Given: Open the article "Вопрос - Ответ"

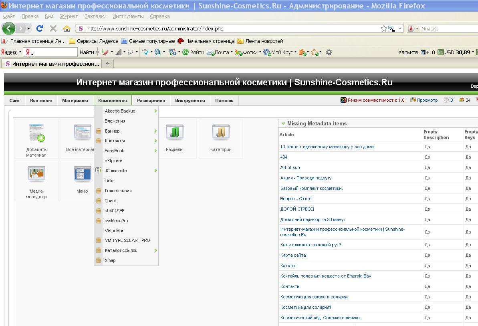Looking at the screenshot, I should 296,199.
